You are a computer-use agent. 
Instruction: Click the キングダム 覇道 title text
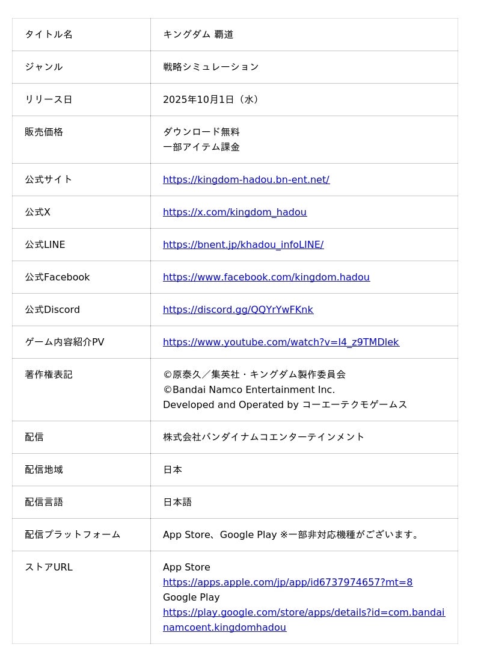198,34
